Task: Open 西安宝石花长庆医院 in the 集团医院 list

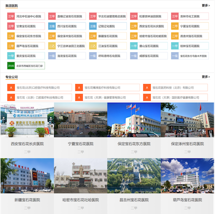Action: tap(149, 26)
